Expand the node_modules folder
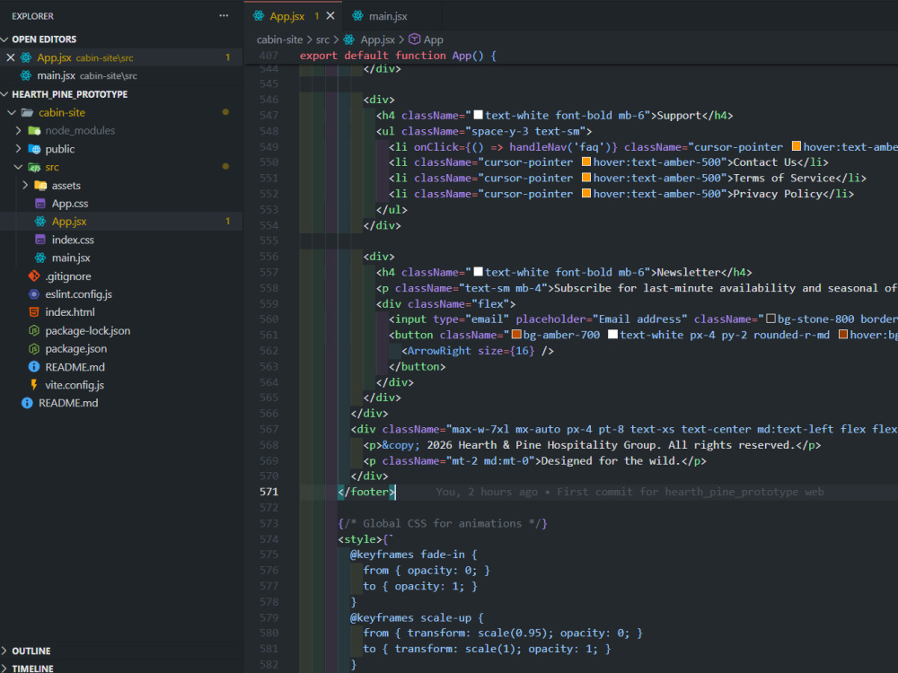This screenshot has height=673, width=898. pyautogui.click(x=18, y=130)
